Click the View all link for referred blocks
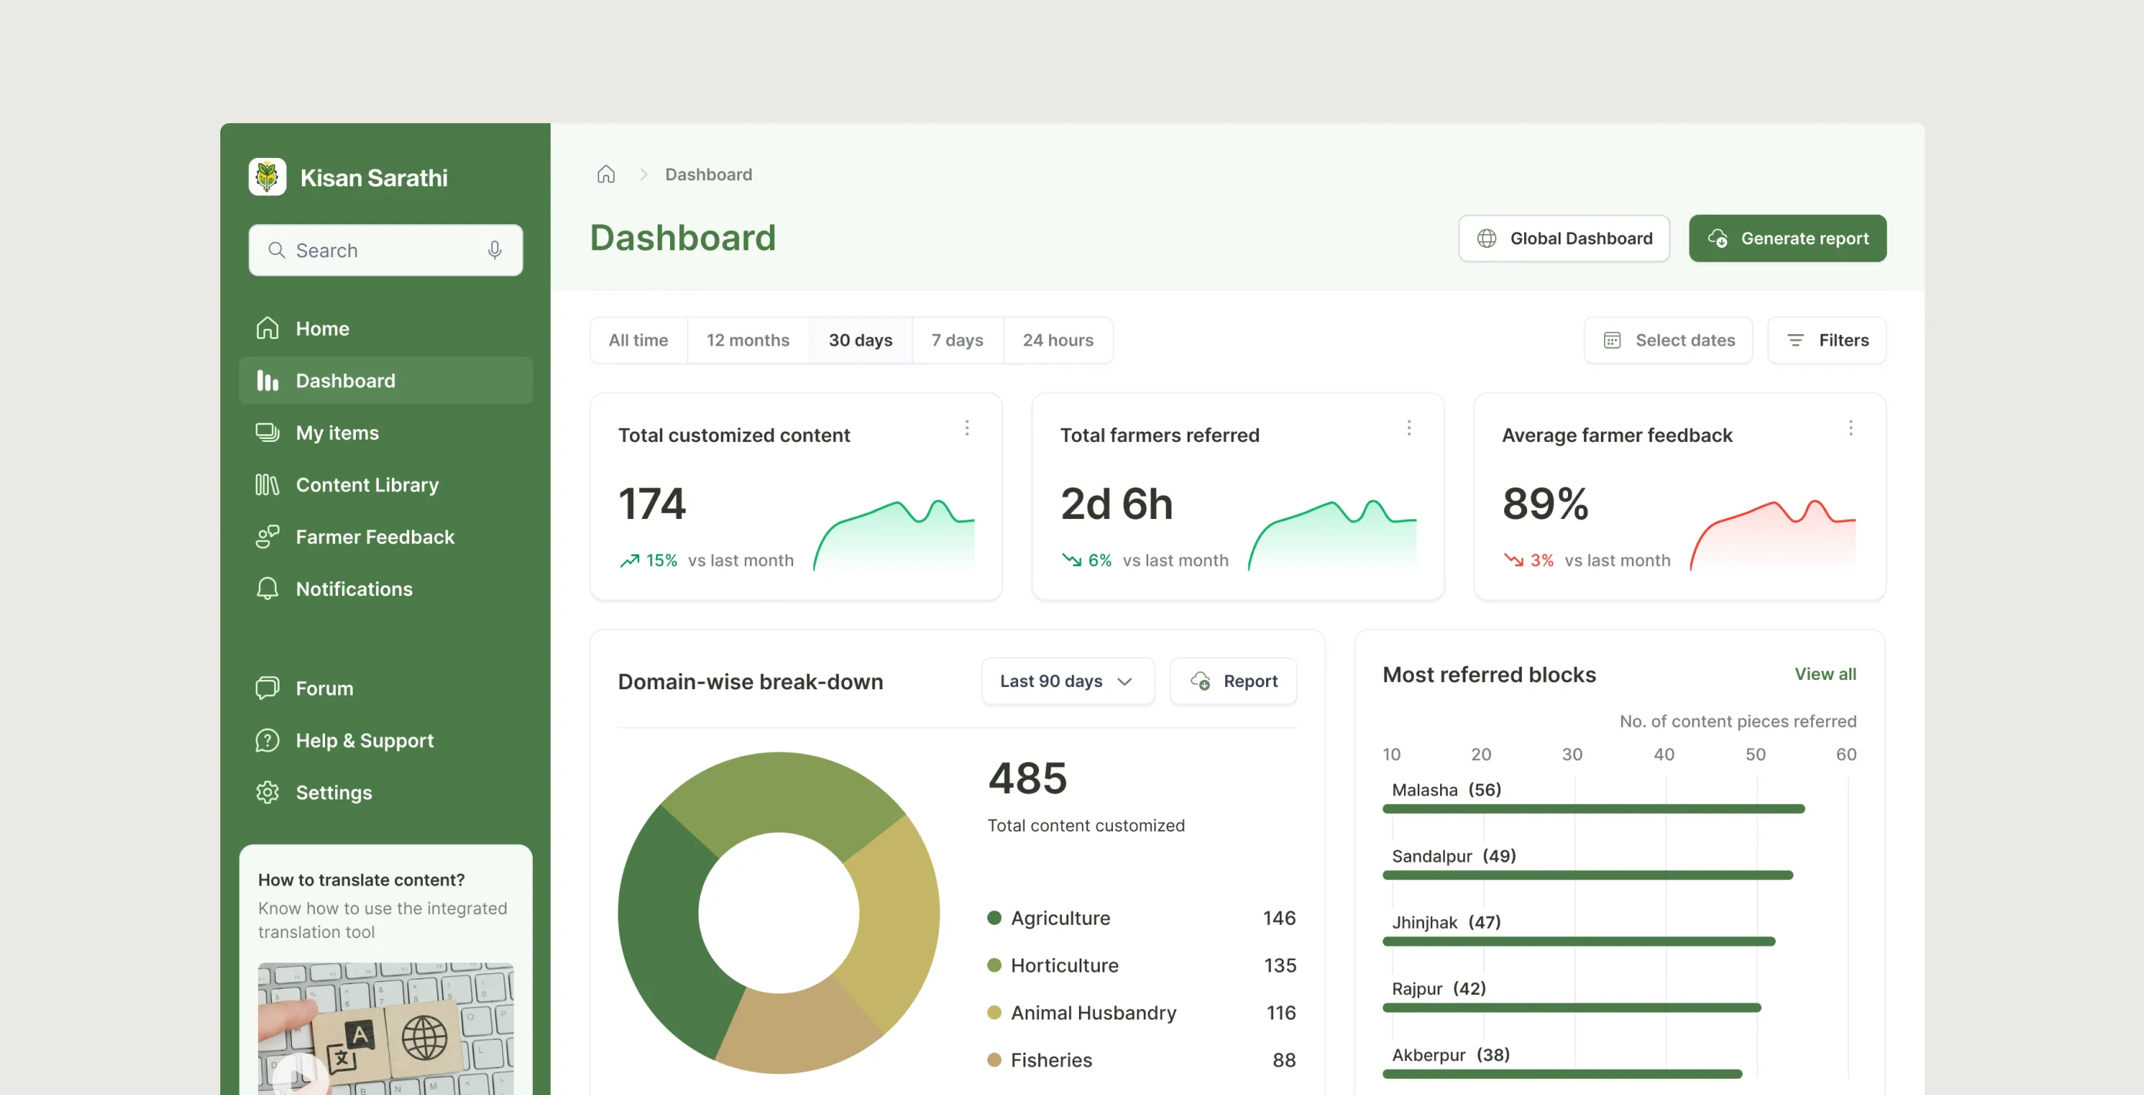The height and width of the screenshot is (1095, 2144). coord(1824,674)
